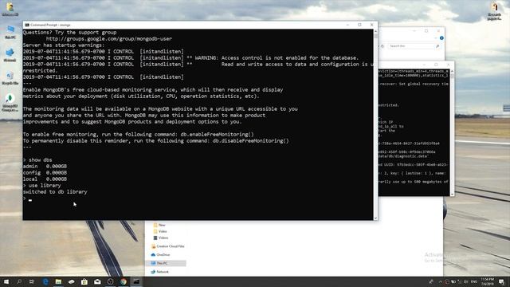Click 'switched to db library' output
Viewport: 510px width, 287px height.
point(55,192)
